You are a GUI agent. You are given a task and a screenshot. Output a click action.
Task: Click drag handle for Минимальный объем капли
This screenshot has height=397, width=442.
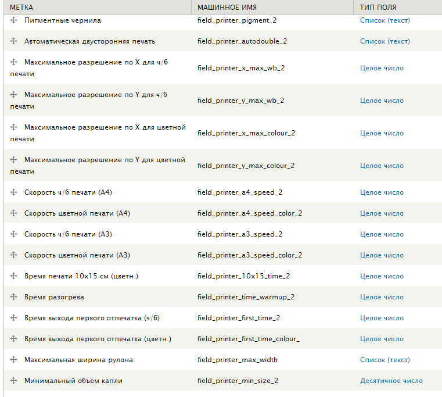click(x=14, y=381)
